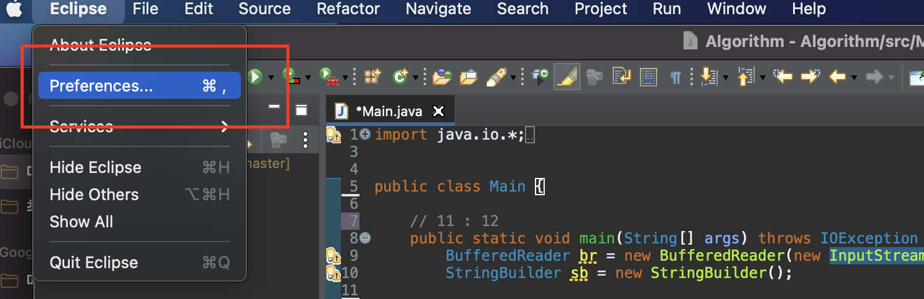
Task: Click the Open Type icon
Action: 442,77
